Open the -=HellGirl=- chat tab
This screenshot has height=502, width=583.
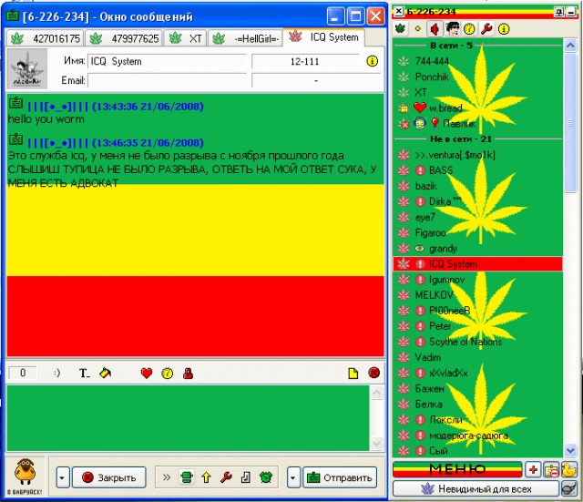[x=245, y=38]
